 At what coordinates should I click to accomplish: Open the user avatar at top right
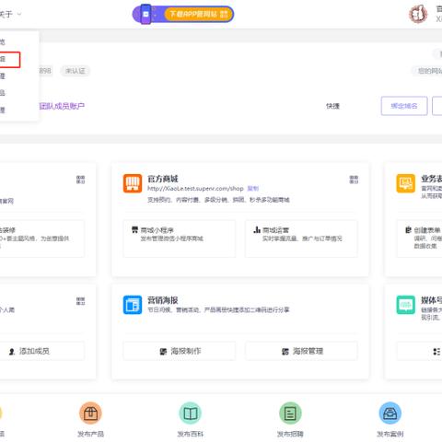[418, 14]
